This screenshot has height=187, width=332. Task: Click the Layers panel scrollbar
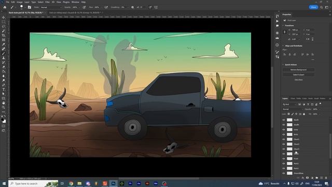pos(330,146)
